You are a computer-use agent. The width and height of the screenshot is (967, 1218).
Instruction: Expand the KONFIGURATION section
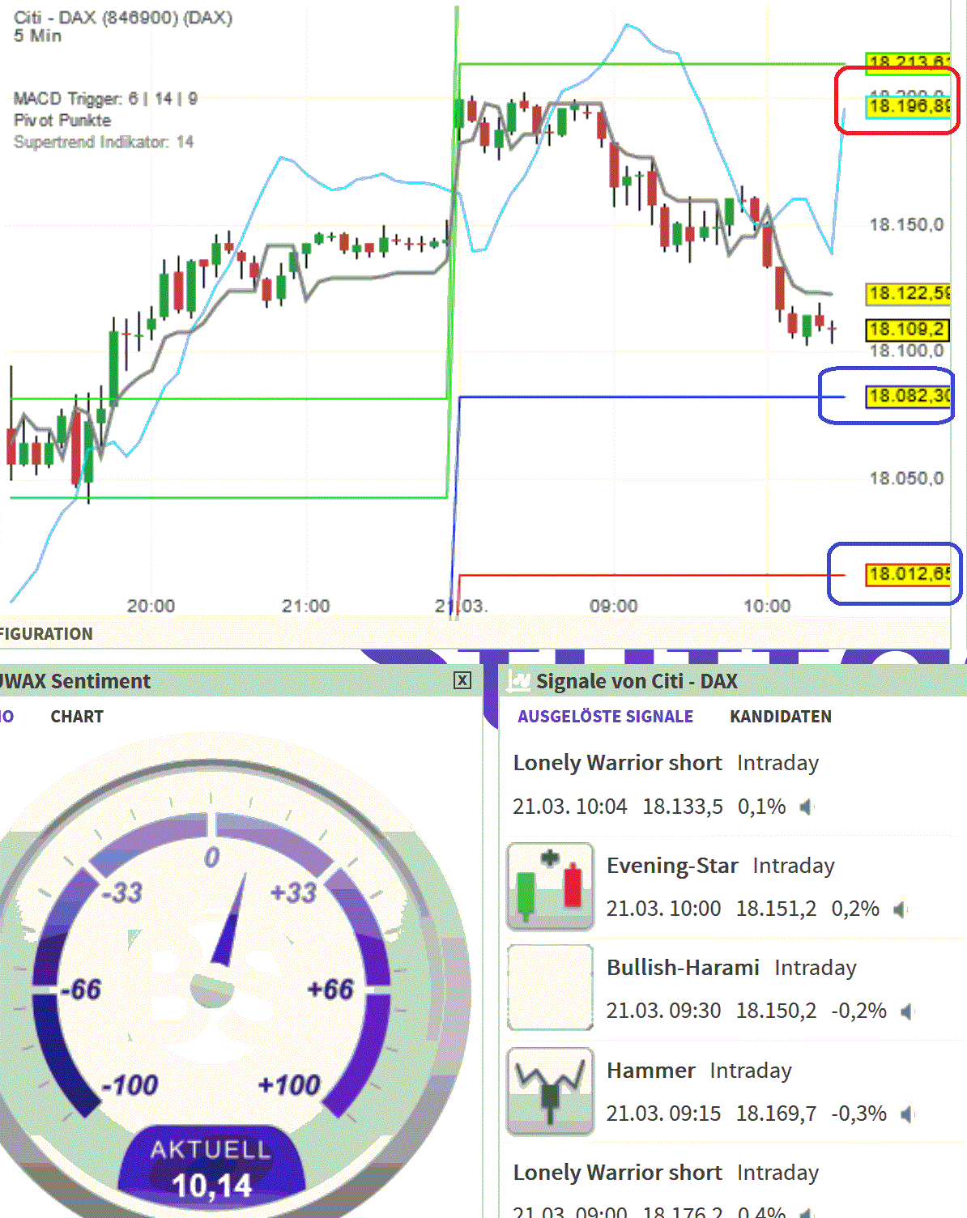(46, 634)
